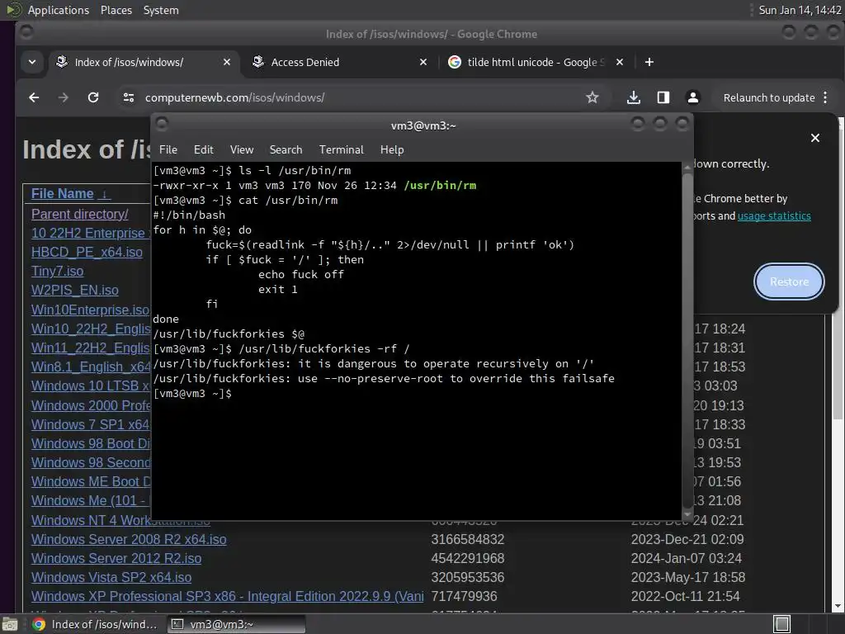Open the tab search dropdown arrow
Viewport: 845px width, 634px height.
(x=32, y=62)
